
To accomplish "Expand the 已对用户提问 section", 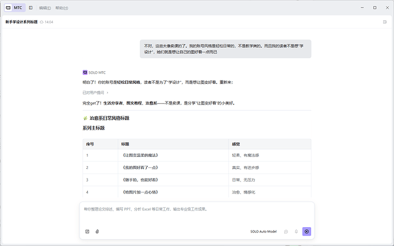I will [x=95, y=92].
